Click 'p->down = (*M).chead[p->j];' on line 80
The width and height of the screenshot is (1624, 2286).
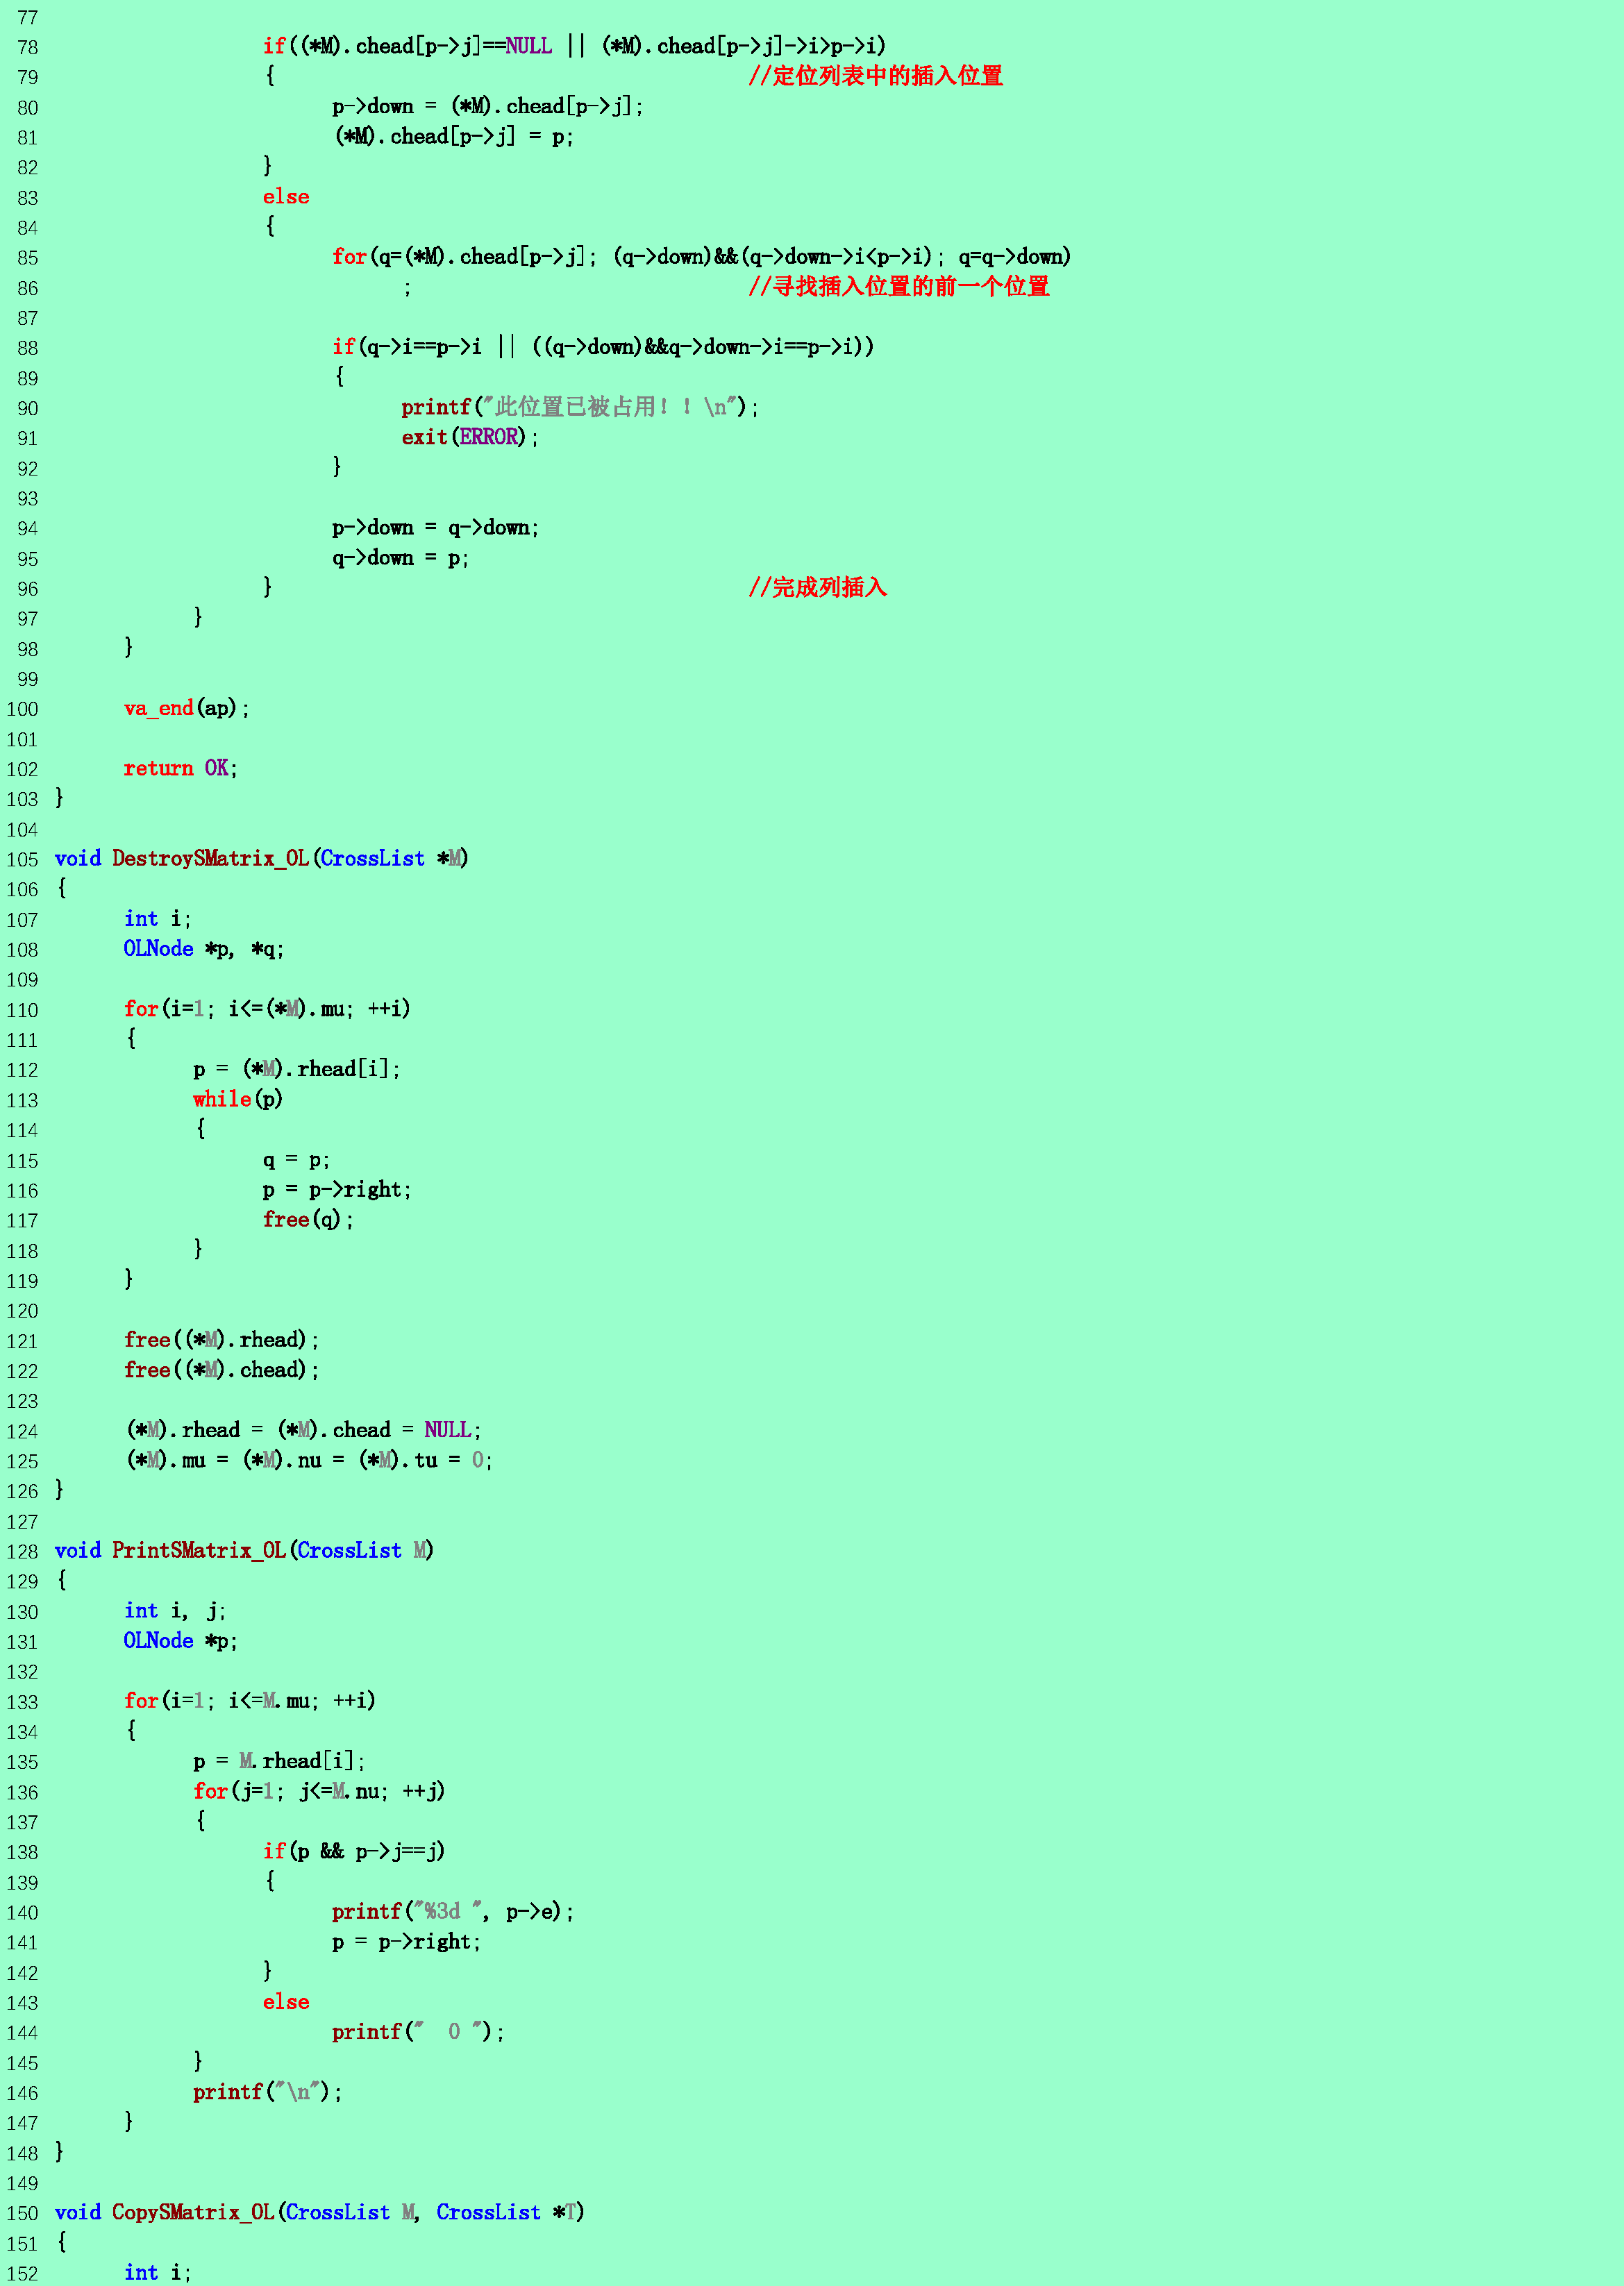pos(488,107)
